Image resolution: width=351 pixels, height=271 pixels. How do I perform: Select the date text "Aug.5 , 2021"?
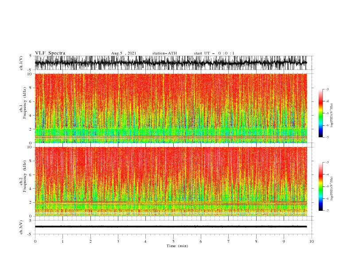124,53
